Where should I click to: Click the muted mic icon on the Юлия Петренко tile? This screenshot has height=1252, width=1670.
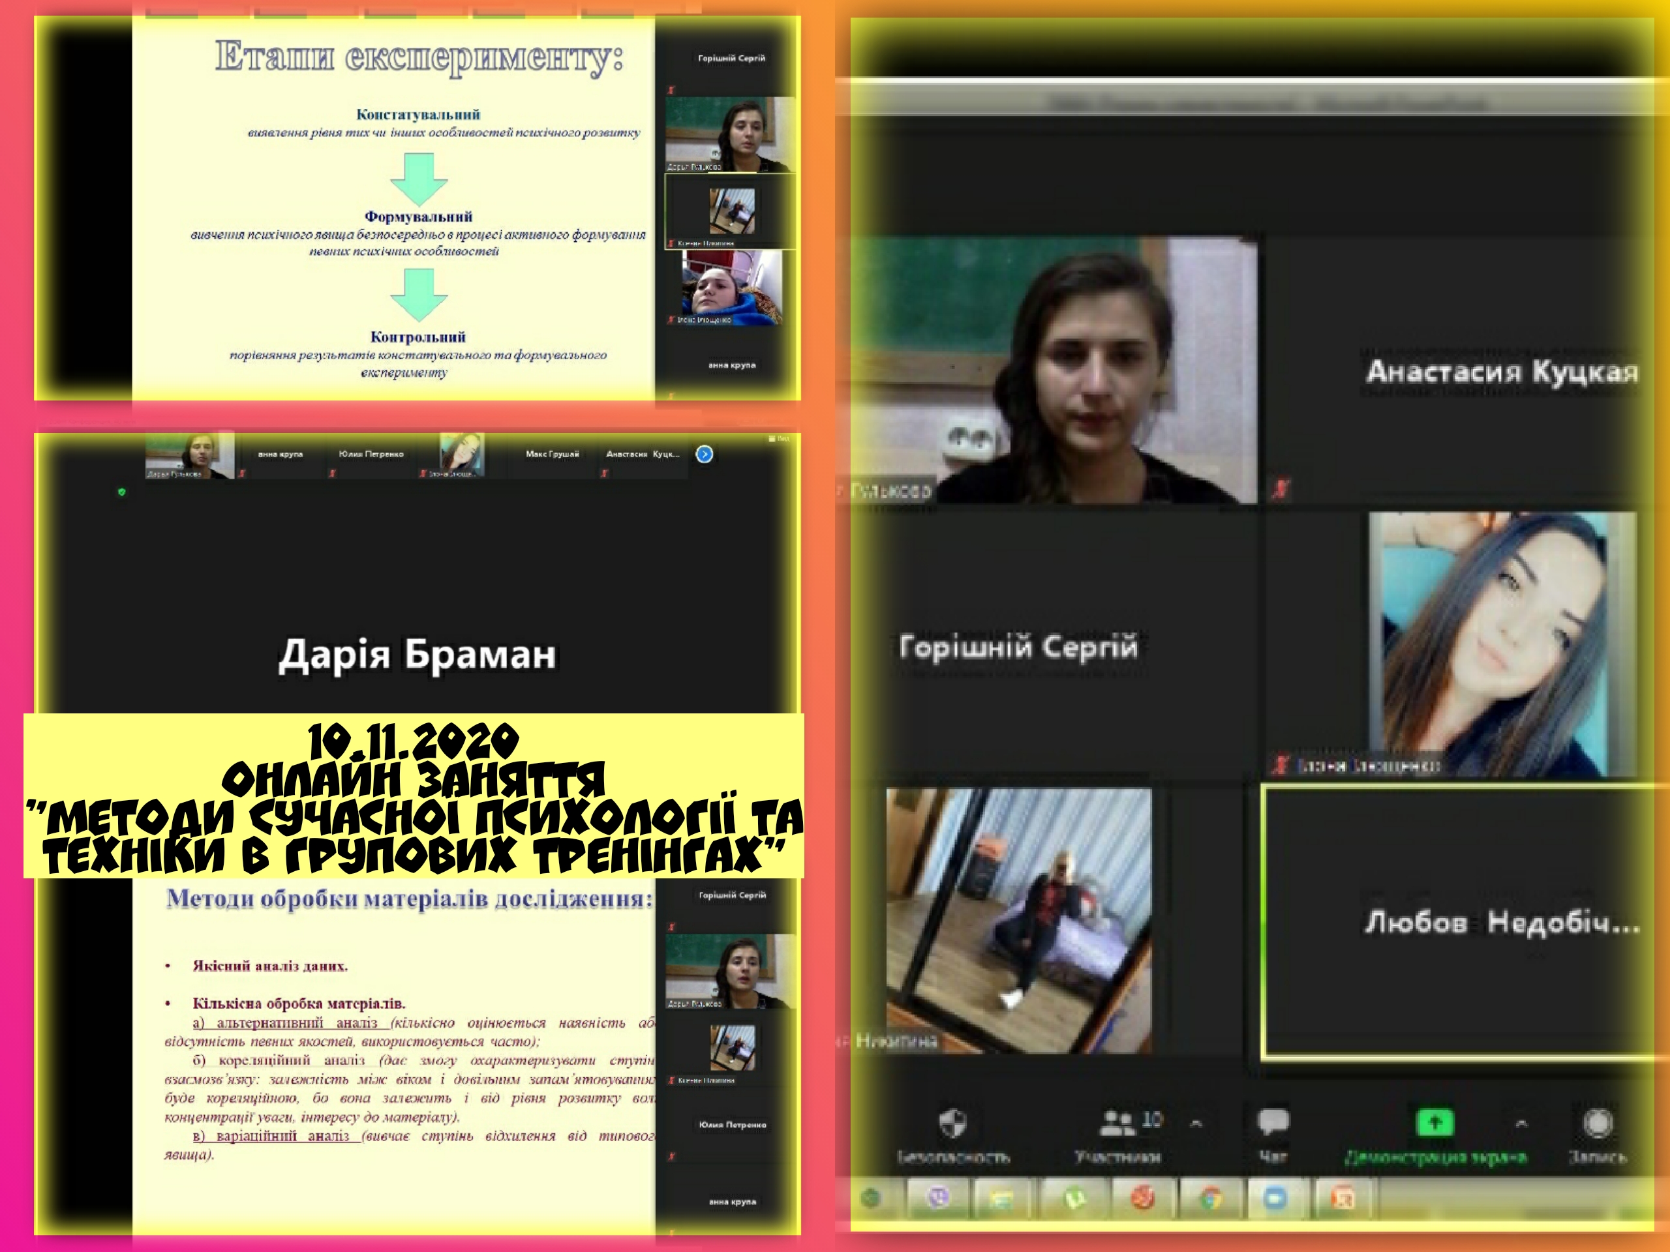(x=671, y=1156)
